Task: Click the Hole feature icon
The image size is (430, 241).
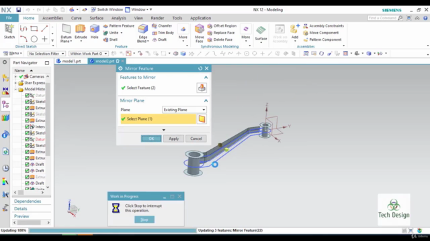Action: pos(94,31)
